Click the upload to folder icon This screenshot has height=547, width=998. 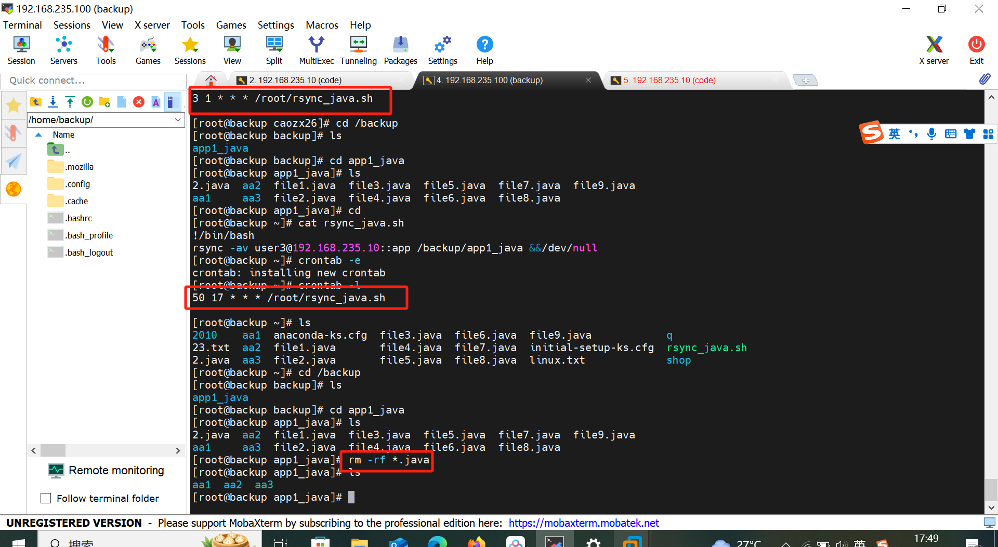coord(70,102)
